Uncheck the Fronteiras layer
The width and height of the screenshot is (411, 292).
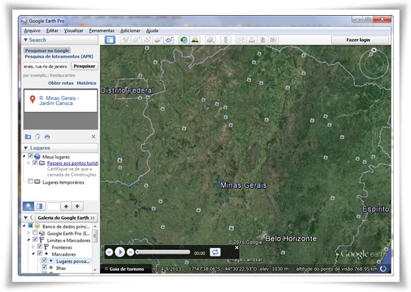40,246
